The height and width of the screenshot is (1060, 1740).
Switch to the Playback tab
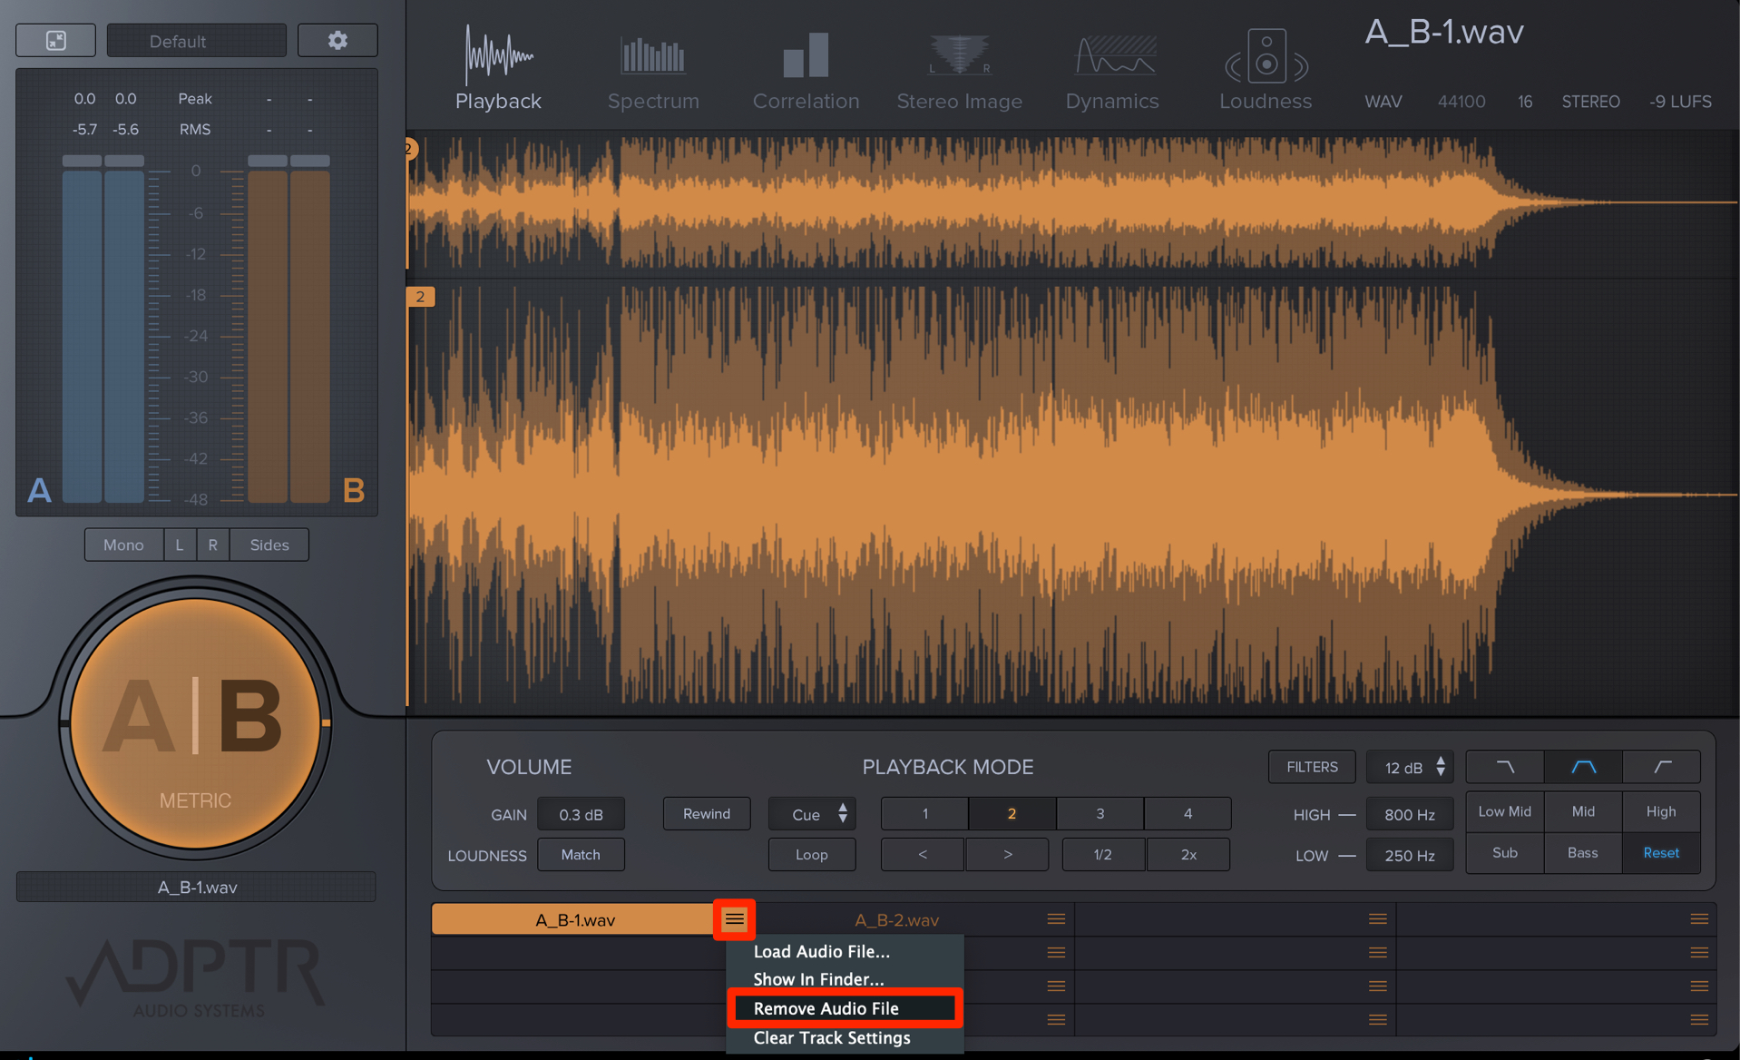[498, 68]
